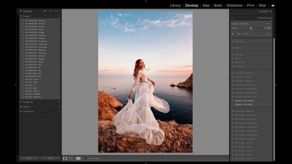Filter profiles by B&W

pos(246,34)
